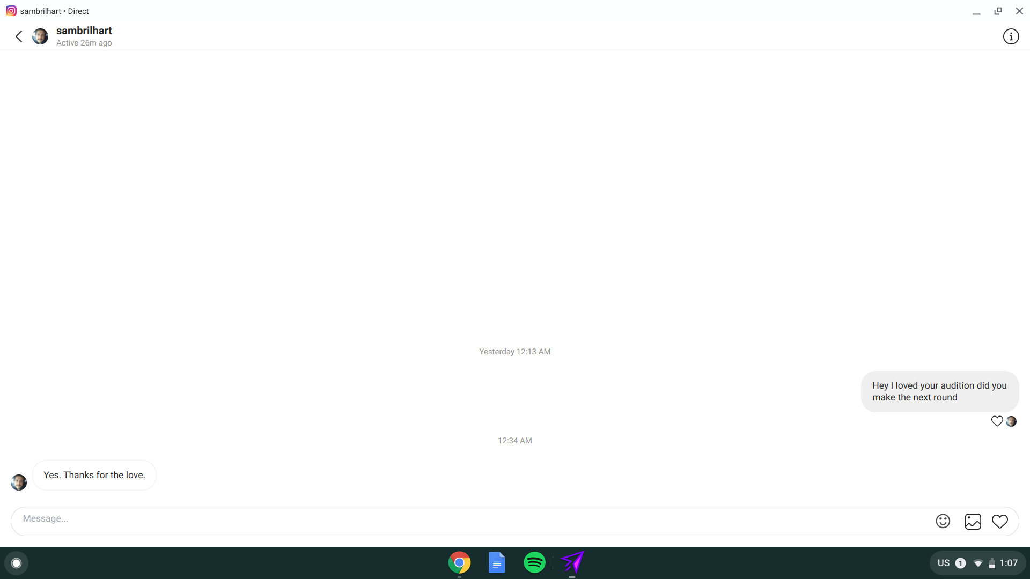1030x579 pixels.
Task: Click small avatar beside heart reaction
Action: pyautogui.click(x=1011, y=421)
